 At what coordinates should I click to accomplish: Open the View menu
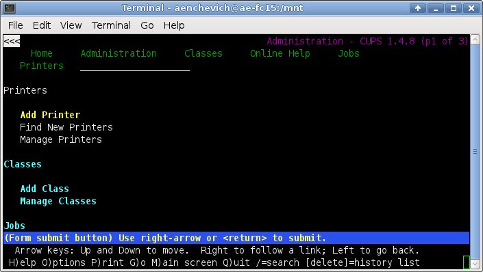pos(71,25)
